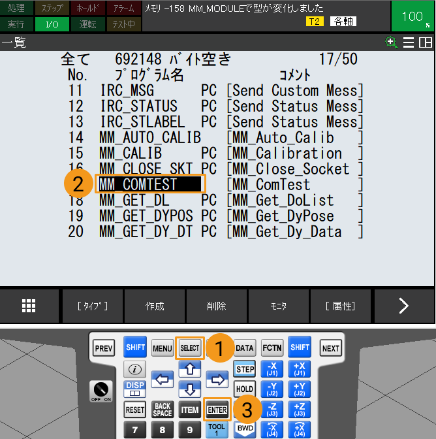Click the RESET key
The image size is (436, 439).
coord(135,410)
